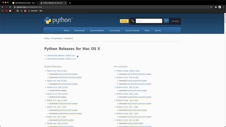The height and width of the screenshot is (127, 226).
Task: Open Python 3.7.10 - Feb. 15, 2021 release
Action: tap(57, 94)
